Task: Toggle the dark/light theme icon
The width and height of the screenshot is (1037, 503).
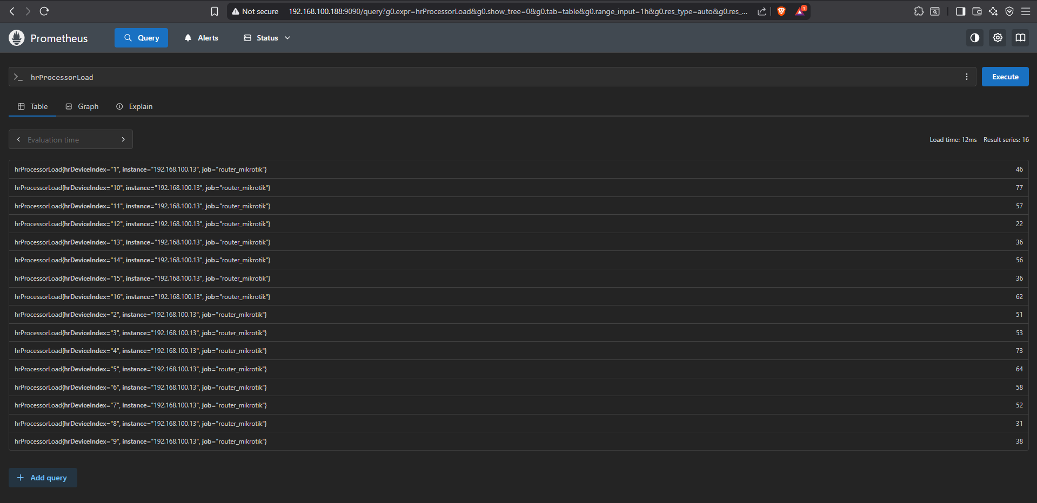Action: (974, 38)
